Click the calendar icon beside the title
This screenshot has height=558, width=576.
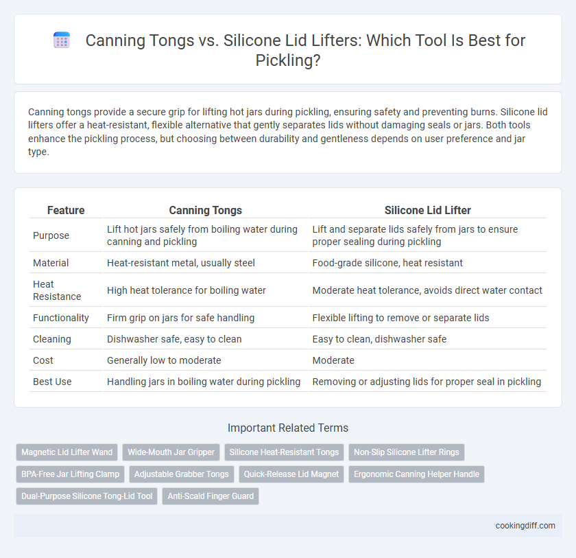click(62, 40)
